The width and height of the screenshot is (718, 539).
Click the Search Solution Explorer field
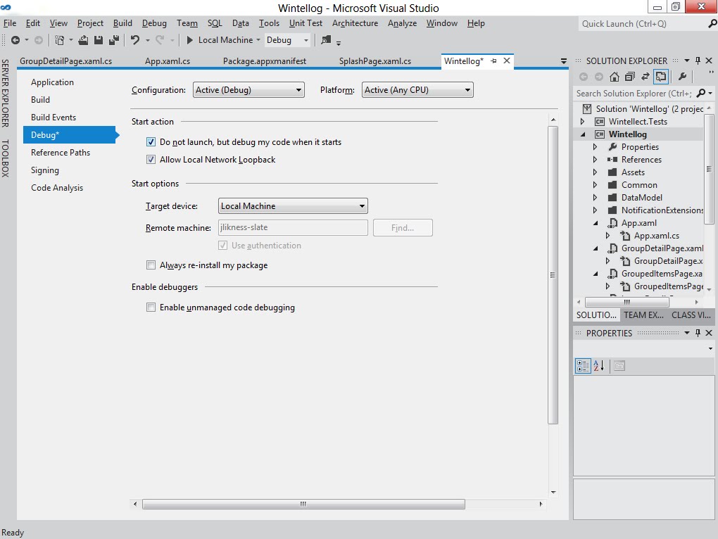pos(635,94)
